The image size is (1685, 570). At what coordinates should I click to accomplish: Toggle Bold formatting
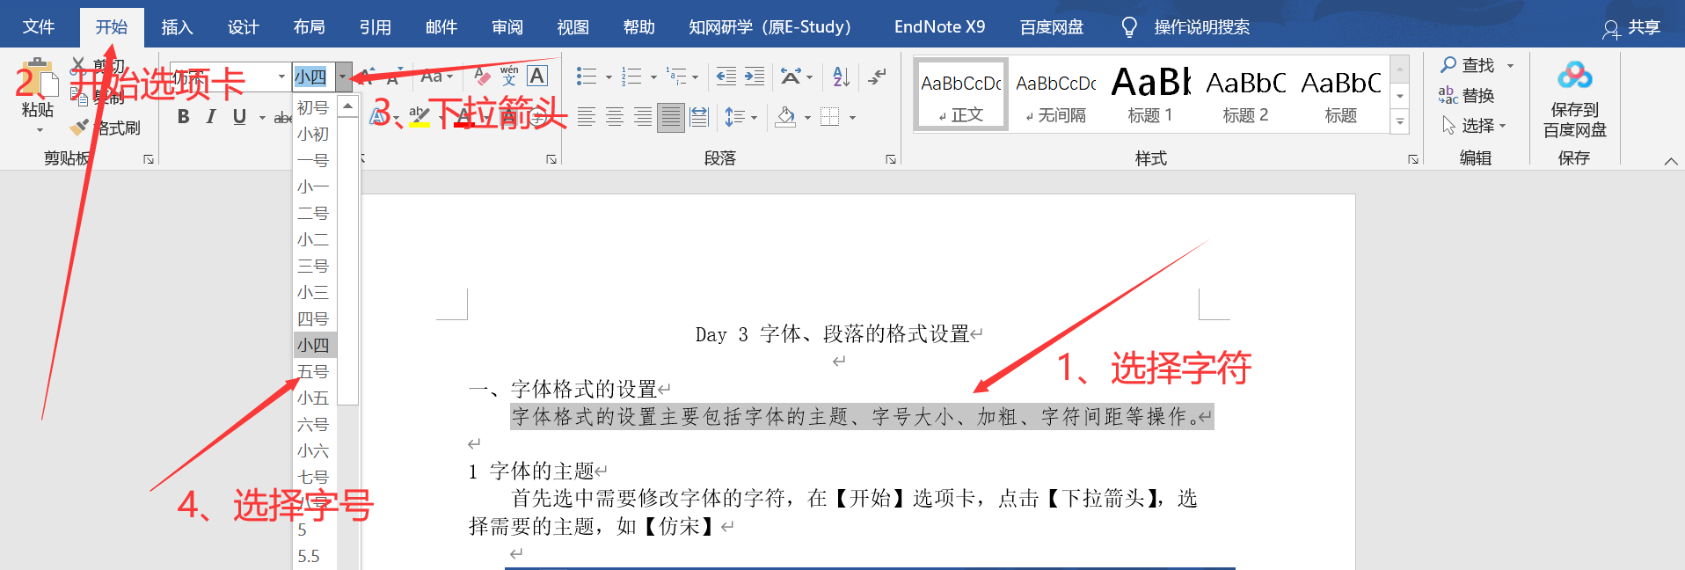(184, 117)
